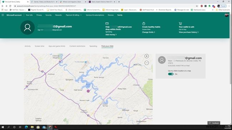This screenshot has height=130, width=232.
Task: Open the Evernote extension icon
Action: pos(210,6)
